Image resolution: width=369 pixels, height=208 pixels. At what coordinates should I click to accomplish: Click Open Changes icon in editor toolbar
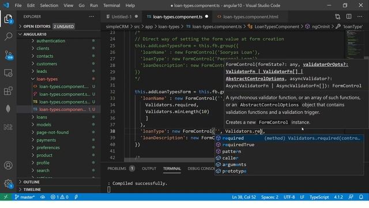(x=337, y=17)
